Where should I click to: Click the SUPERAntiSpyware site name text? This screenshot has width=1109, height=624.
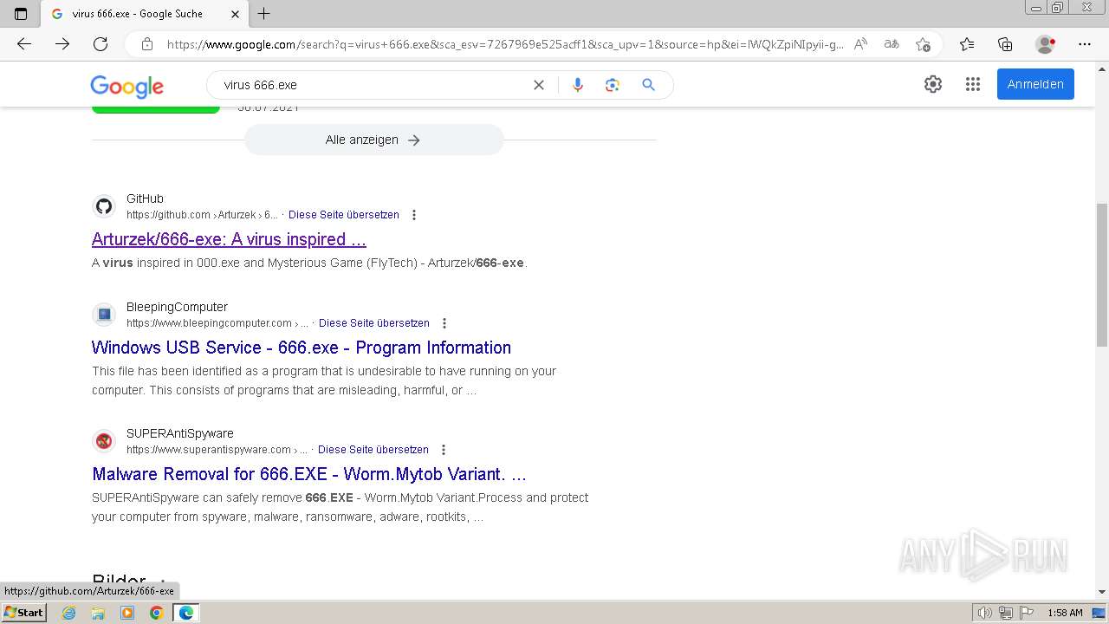pyautogui.click(x=180, y=433)
